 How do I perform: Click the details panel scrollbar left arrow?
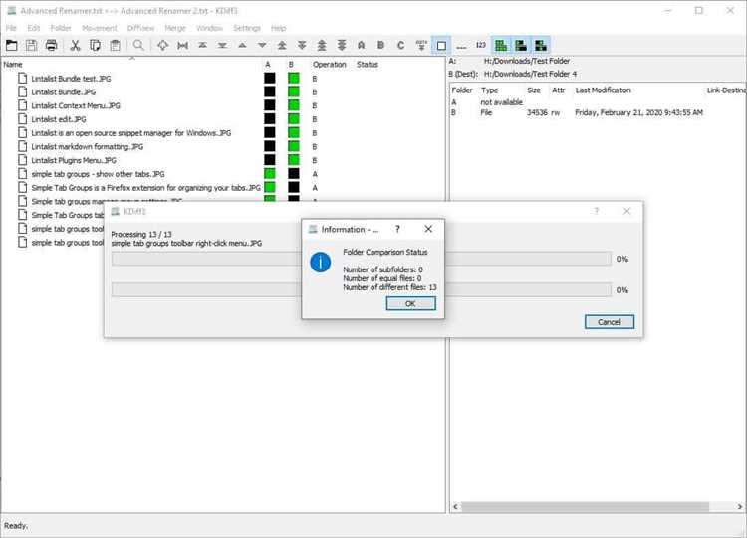coord(455,507)
